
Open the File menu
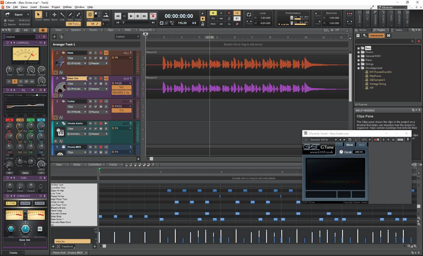[x=8, y=7]
